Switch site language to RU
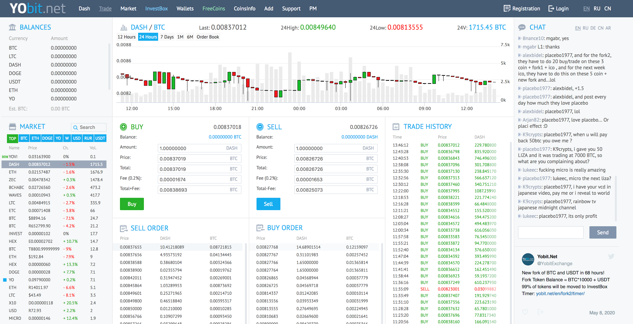This screenshot has height=324, width=633. coord(597,9)
